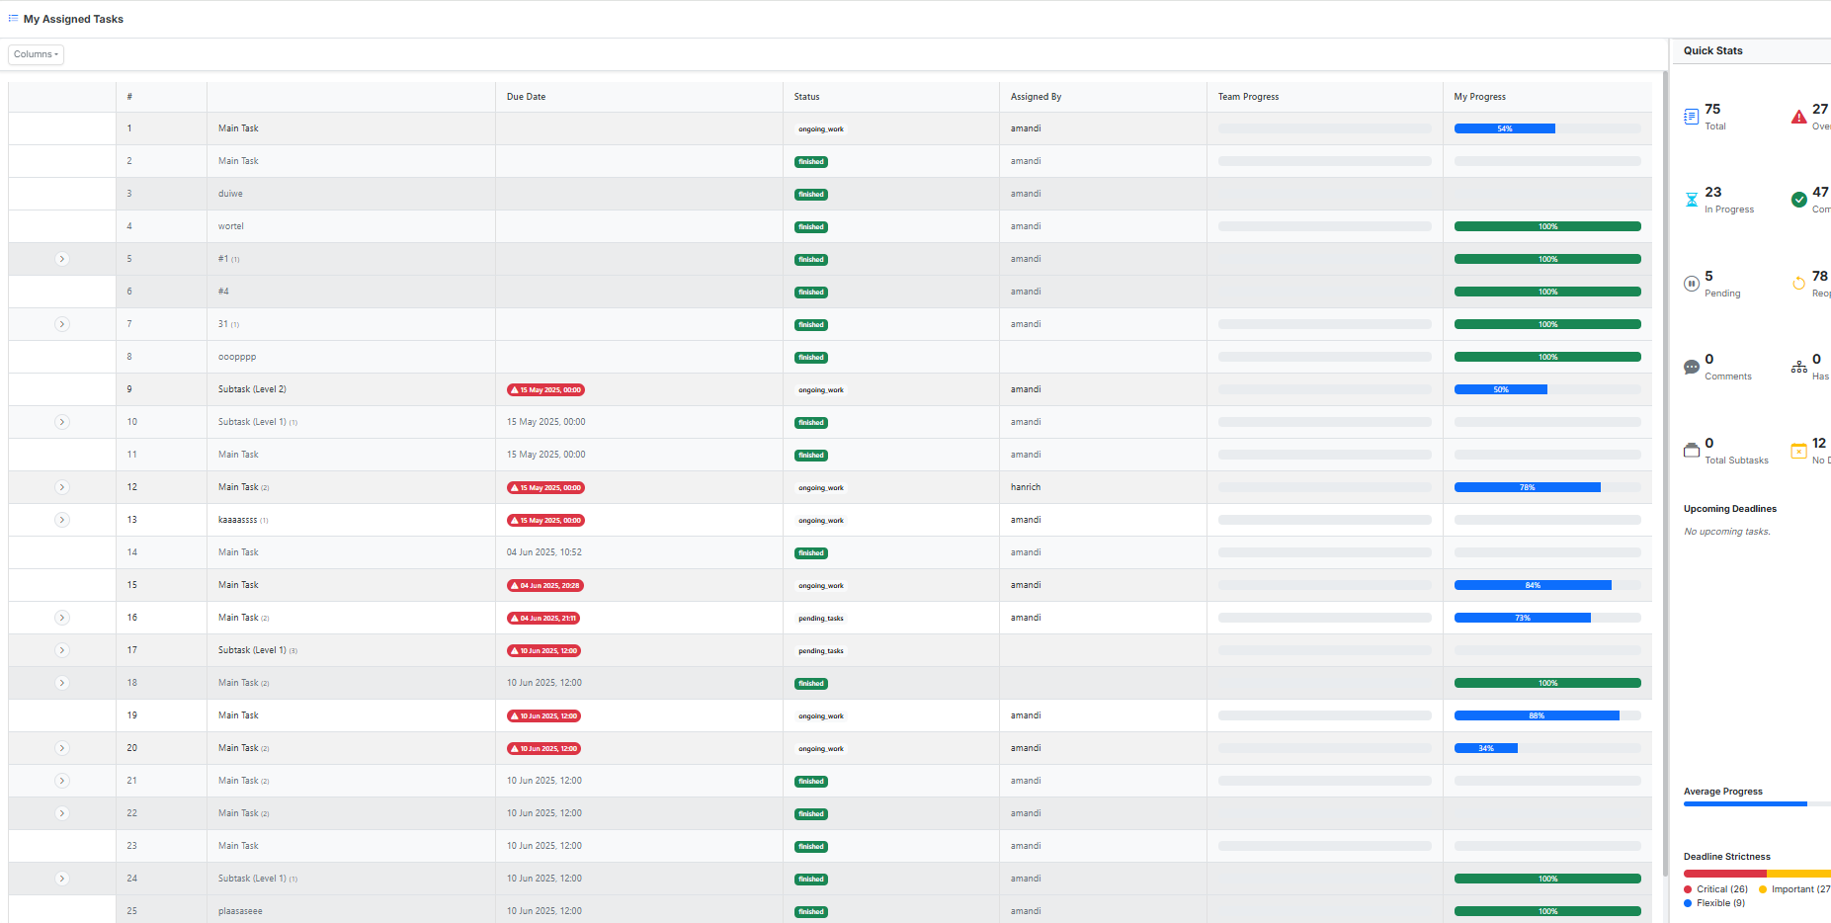The width and height of the screenshot is (1831, 923).
Task: Click the red Critical deadline strictness bar
Action: [x=1724, y=874]
